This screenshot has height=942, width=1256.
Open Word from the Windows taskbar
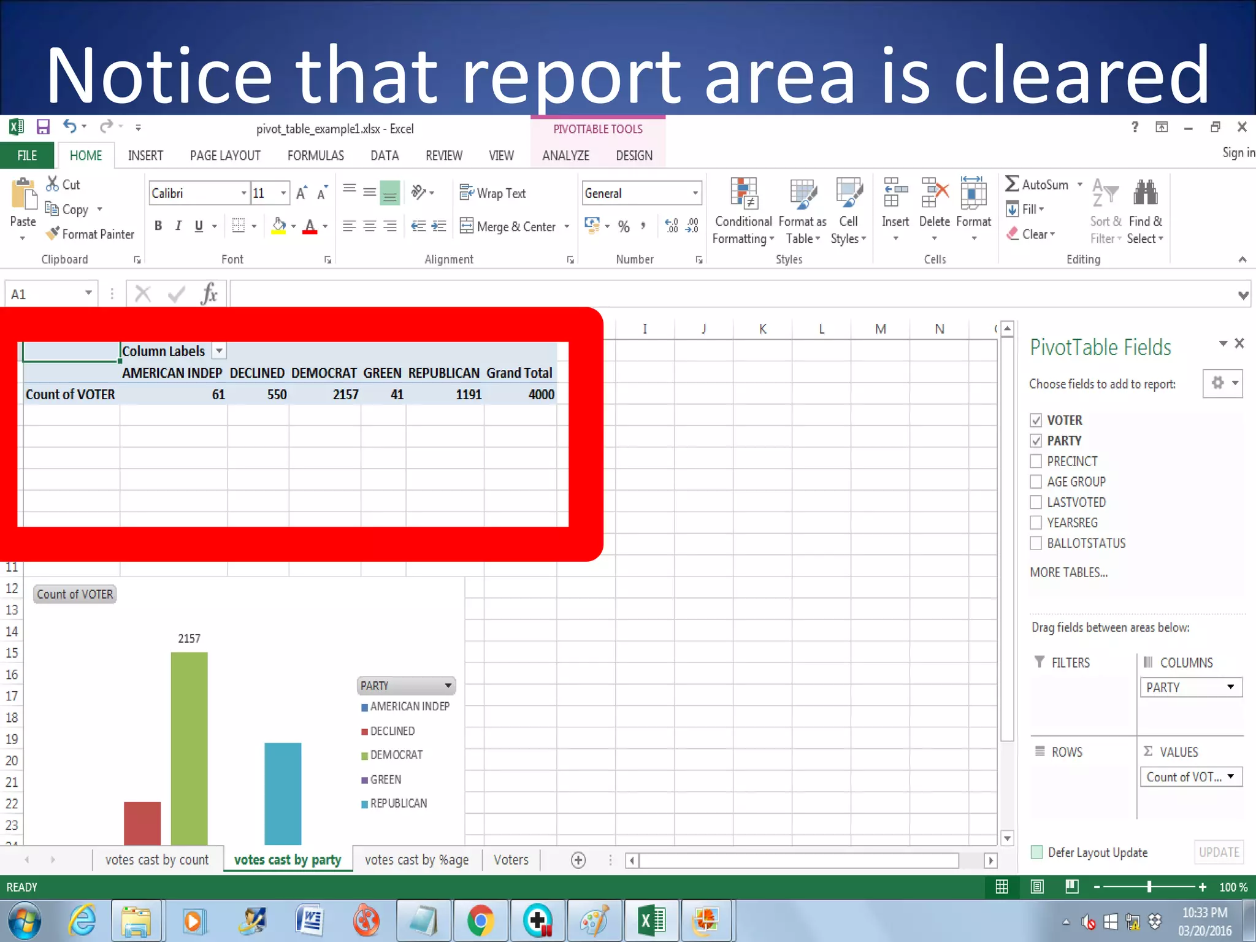tap(310, 921)
